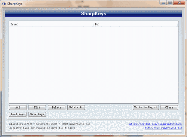Visit the randyrants.com website link
Screen dimensions: 187x137
click(x=163, y=128)
